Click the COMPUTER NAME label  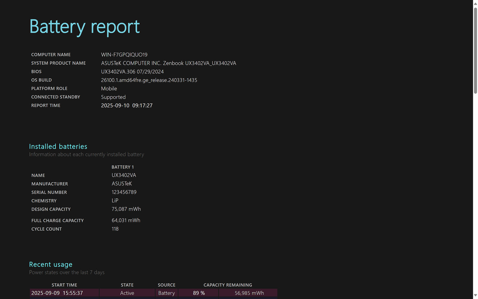click(x=51, y=55)
